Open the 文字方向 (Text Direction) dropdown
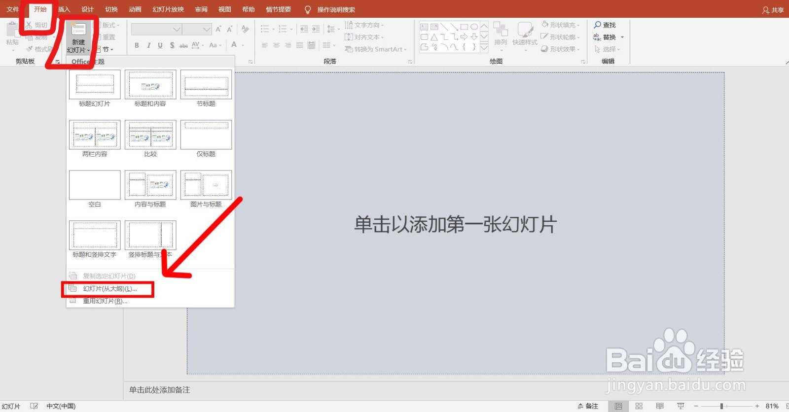This screenshot has height=412, width=789. tap(364, 25)
